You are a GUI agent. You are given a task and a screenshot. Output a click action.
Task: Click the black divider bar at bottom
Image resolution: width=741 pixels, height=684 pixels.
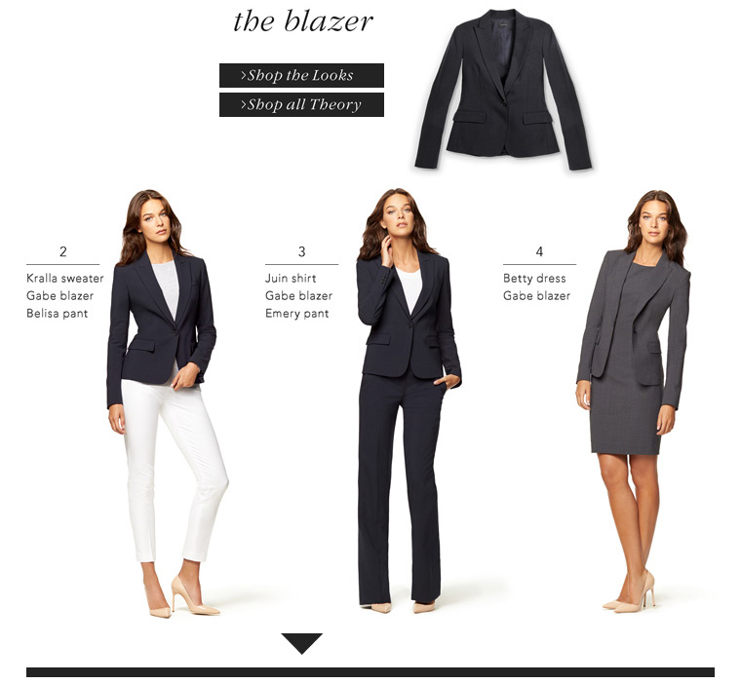[370, 672]
